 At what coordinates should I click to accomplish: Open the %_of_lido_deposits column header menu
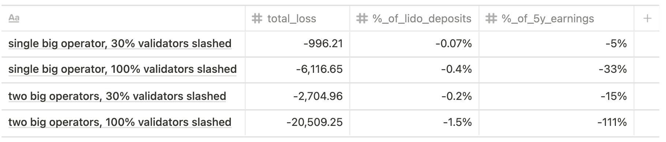[x=414, y=18]
